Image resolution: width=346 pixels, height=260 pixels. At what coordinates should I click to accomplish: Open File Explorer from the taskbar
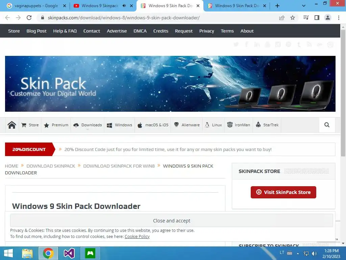pos(27,253)
